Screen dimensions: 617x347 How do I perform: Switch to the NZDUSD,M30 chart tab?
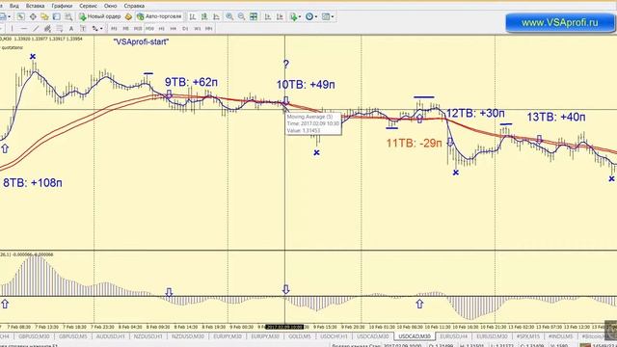188,336
